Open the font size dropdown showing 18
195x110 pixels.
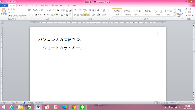click(x=44, y=10)
